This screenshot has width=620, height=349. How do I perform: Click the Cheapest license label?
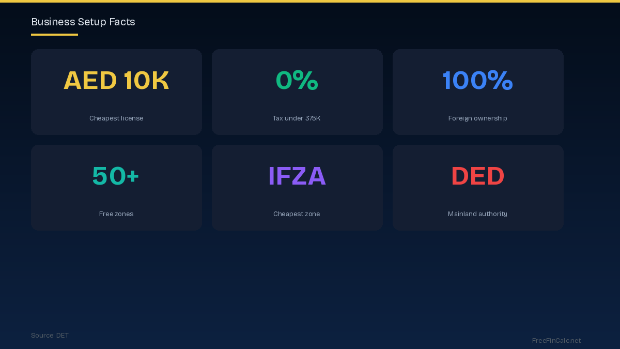(x=116, y=118)
